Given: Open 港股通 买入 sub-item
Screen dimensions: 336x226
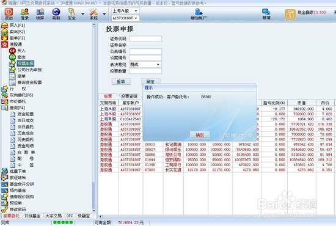Looking at the screenshot, I should point(21,51).
